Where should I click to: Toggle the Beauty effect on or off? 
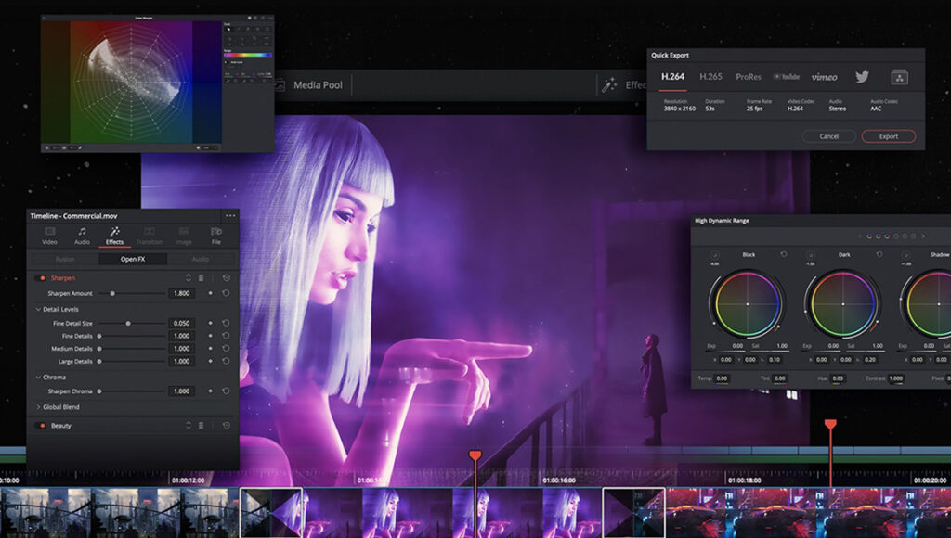pos(42,426)
